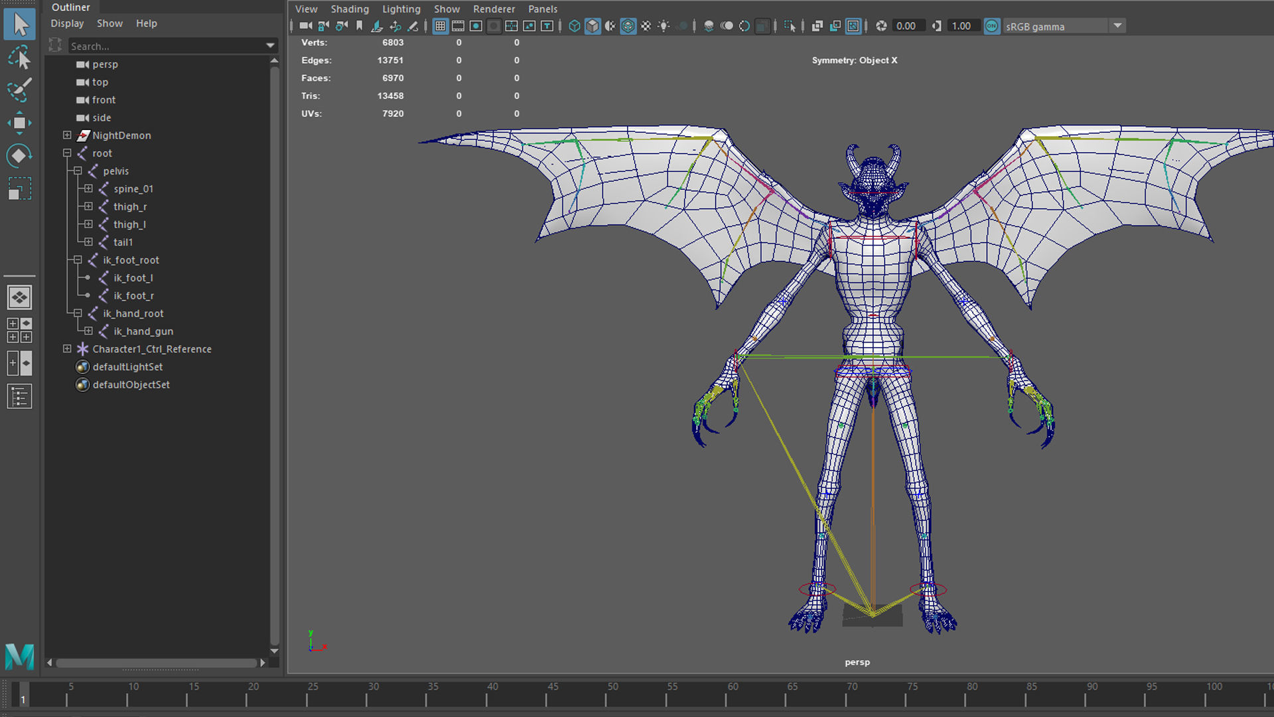This screenshot has height=717, width=1274.
Task: Pick the Paint Selection tool
Action: point(19,90)
